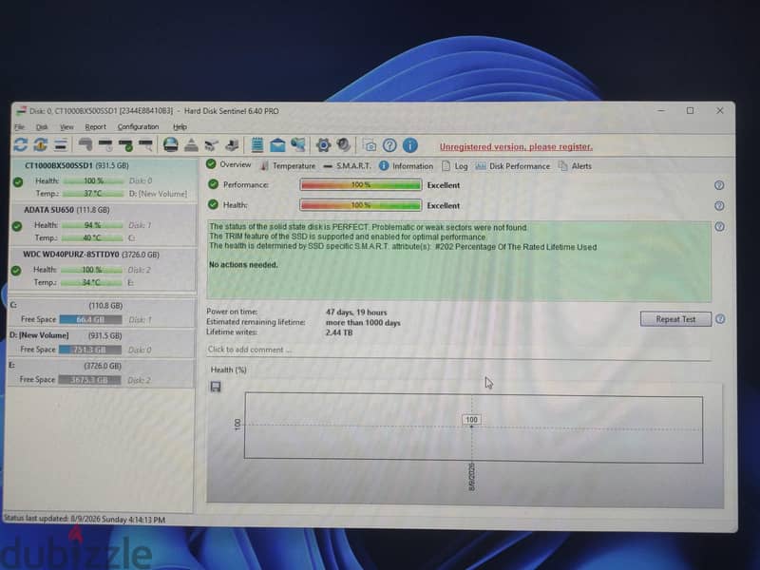Click the ADATA SU650 Health 94 % bar
The width and height of the screenshot is (760, 570).
tap(92, 225)
